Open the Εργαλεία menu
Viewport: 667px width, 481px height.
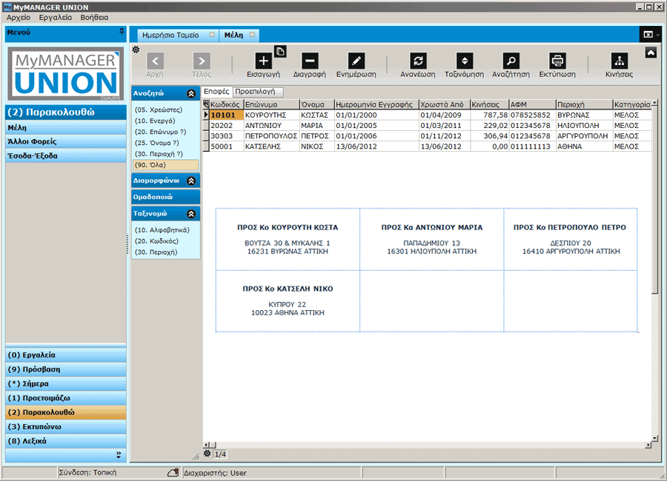56,18
